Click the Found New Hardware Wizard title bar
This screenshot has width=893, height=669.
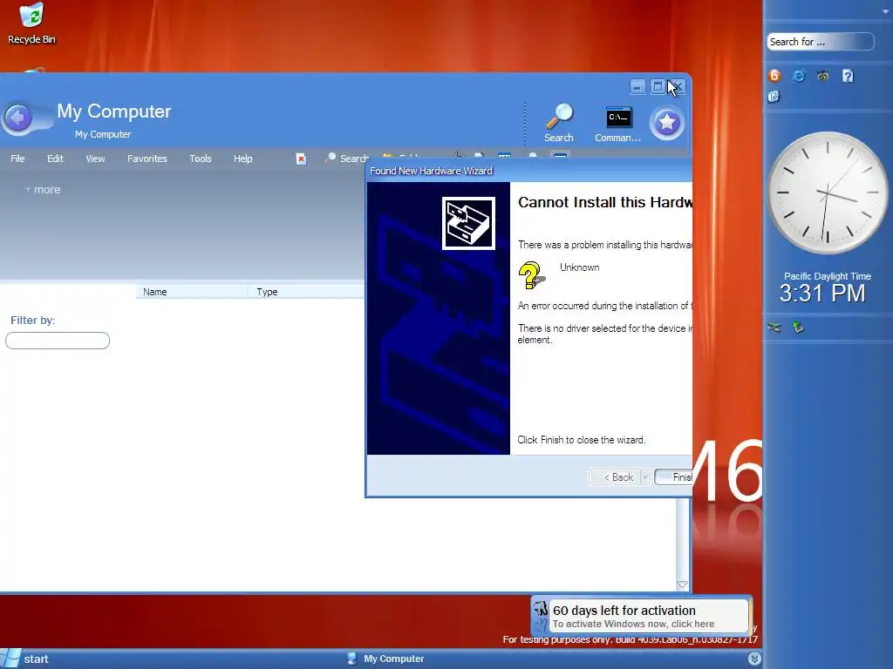528,171
